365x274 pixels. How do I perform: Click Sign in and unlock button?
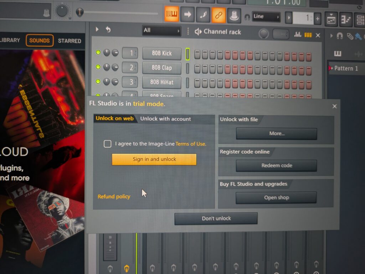(154, 159)
